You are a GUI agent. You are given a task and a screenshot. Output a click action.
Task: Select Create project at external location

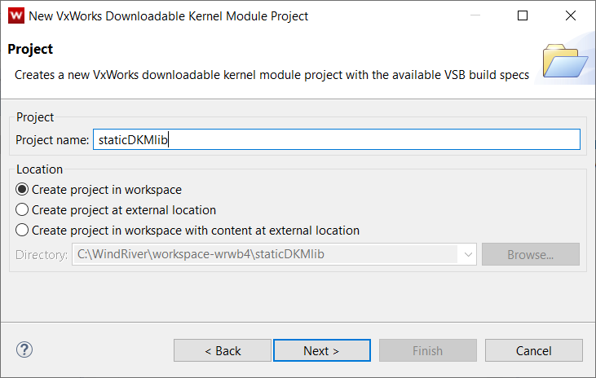click(x=116, y=209)
